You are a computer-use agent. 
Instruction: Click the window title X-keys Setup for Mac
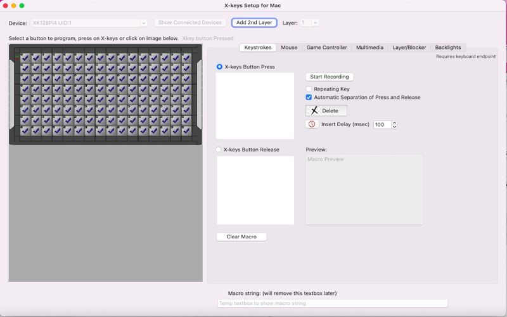click(x=252, y=6)
